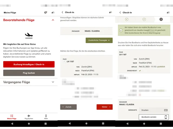This screenshot has height=129, width=173.
Task: Tap Android recents button on left screen
Action: (x=46, y=124)
